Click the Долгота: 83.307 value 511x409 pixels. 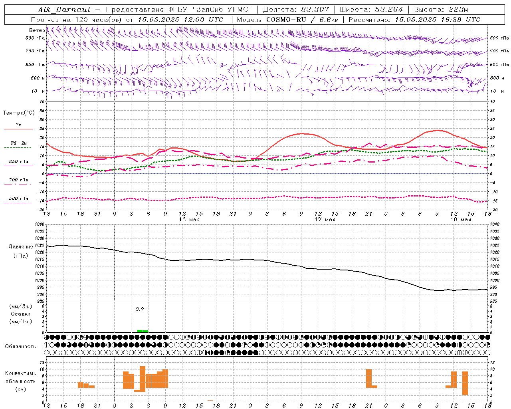click(296, 10)
